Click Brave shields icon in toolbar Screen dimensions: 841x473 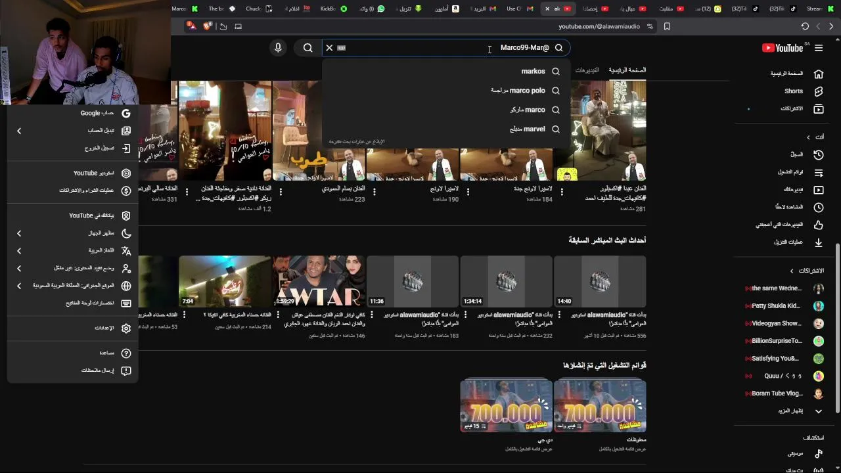pyautogui.click(x=208, y=26)
